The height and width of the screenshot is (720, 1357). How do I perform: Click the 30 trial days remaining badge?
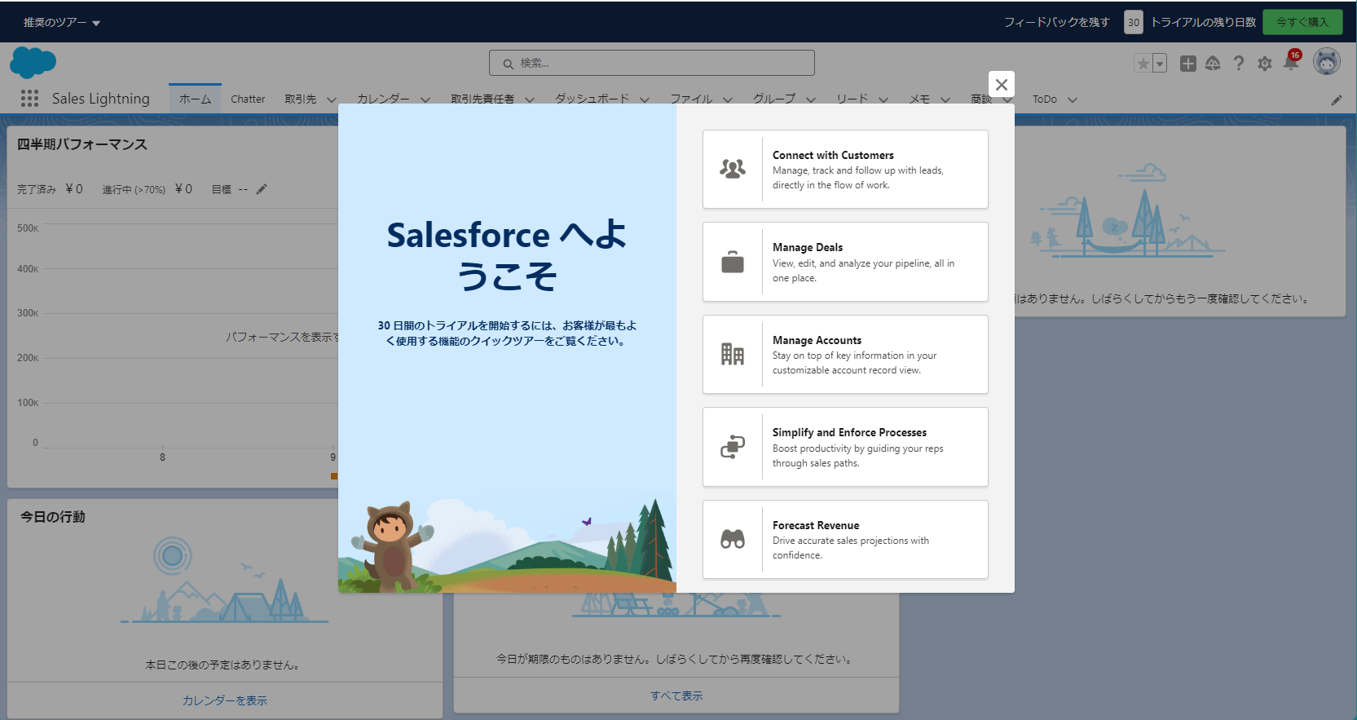[1134, 22]
